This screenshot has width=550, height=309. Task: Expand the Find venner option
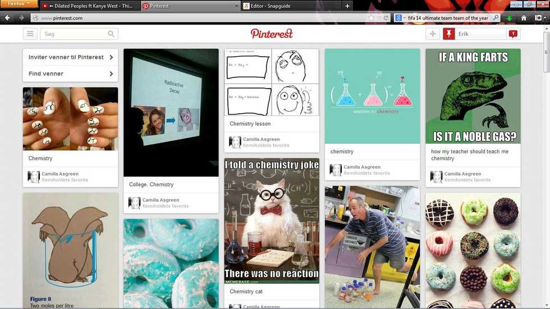[71, 73]
